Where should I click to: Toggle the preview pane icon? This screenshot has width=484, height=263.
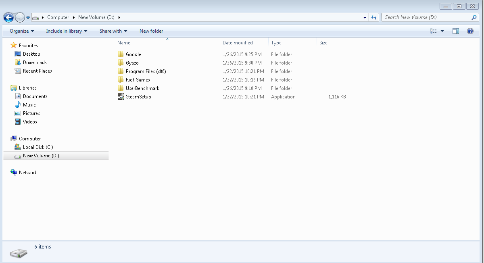click(456, 31)
